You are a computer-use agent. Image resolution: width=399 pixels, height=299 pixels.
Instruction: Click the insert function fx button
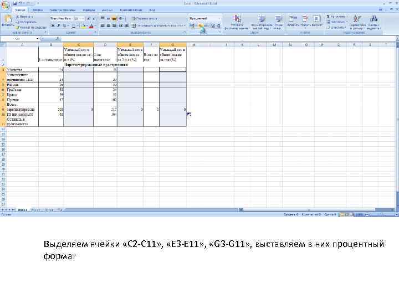click(x=58, y=39)
